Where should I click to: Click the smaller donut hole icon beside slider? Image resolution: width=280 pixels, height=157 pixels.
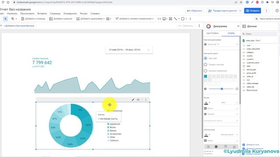coord(205,89)
